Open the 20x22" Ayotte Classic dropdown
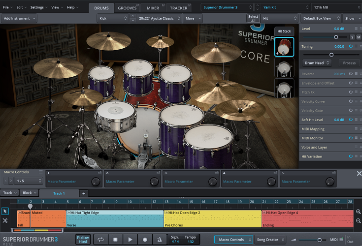 (x=159, y=18)
